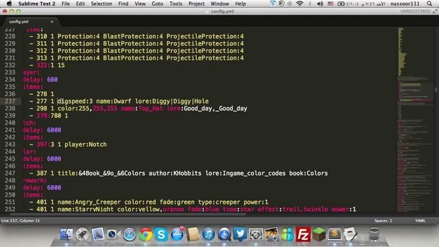Click 'lore:Good_day,_Good_day' on line 238

pyautogui.click(x=207, y=108)
